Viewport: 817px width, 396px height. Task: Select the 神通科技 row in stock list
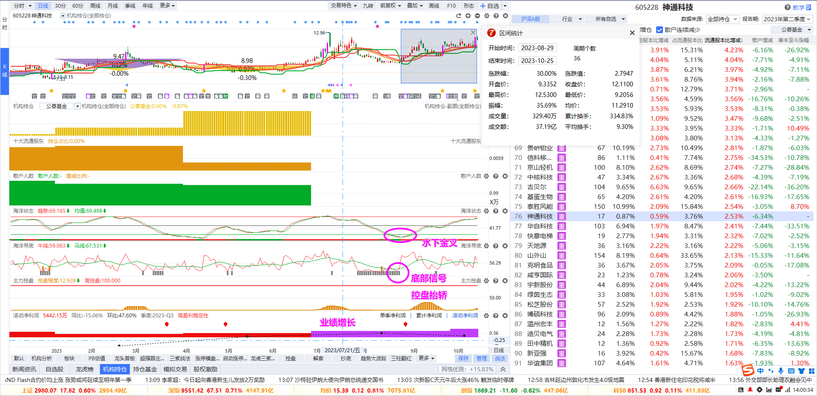(x=662, y=217)
